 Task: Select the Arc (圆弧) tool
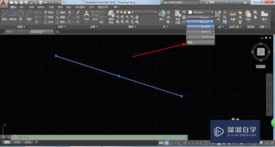click(29, 15)
